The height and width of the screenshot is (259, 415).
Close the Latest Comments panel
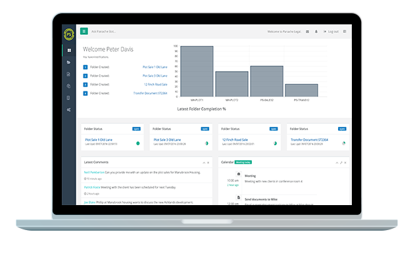208,162
